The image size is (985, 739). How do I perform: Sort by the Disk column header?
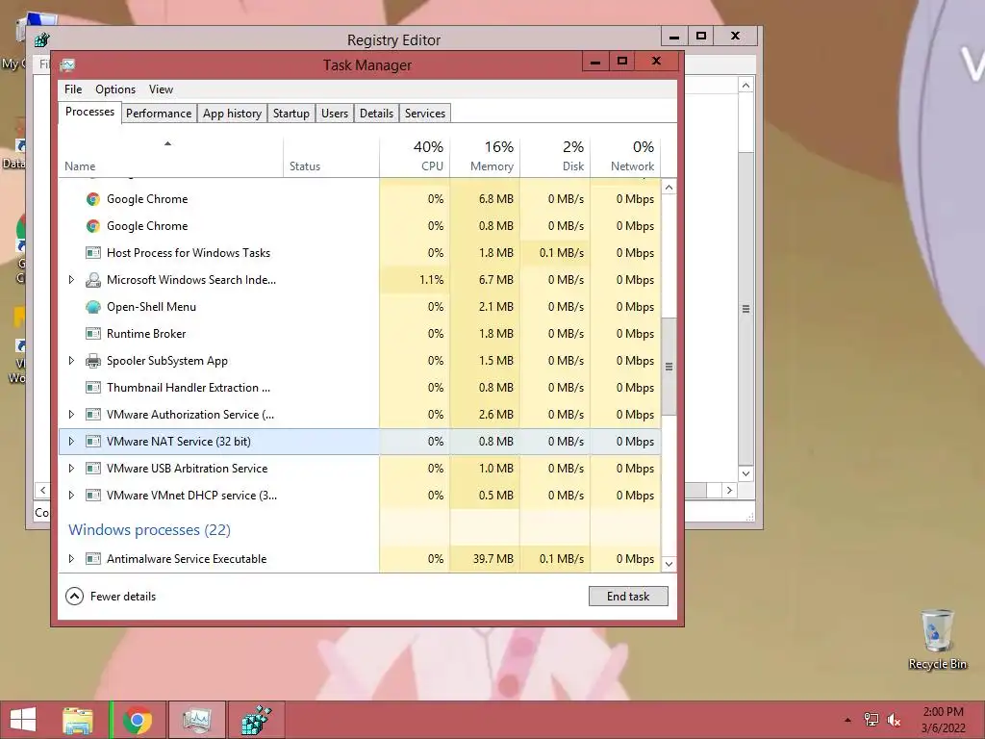555,156
